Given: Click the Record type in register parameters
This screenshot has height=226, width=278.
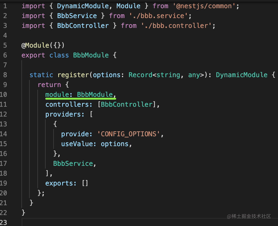Looking at the screenshot, I should 140,75.
